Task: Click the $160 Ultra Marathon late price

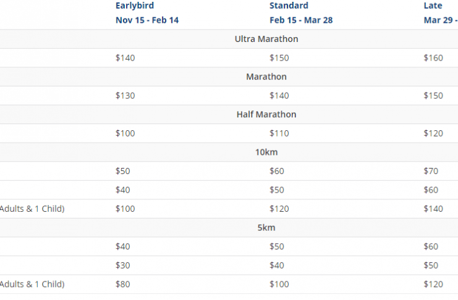Action: pos(433,58)
